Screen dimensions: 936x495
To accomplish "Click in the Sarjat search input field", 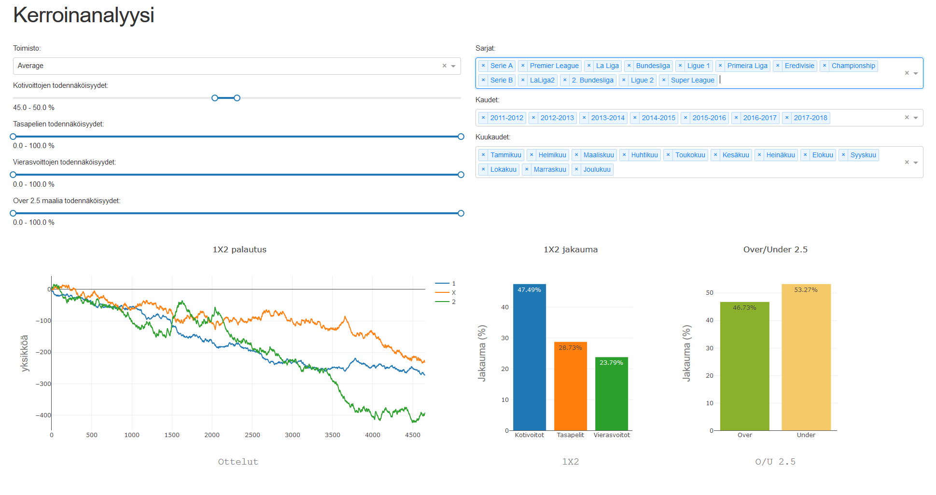I will [x=772, y=80].
